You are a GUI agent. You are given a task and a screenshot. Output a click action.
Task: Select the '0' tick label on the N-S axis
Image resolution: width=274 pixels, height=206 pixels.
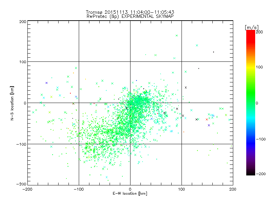[25, 103]
